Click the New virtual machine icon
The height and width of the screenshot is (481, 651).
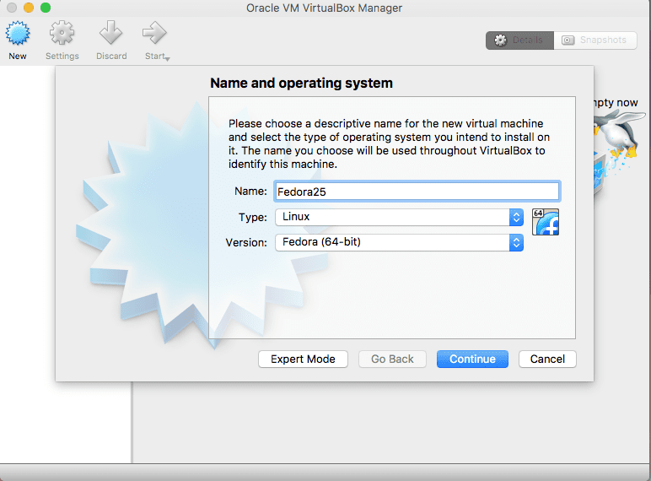tap(18, 33)
